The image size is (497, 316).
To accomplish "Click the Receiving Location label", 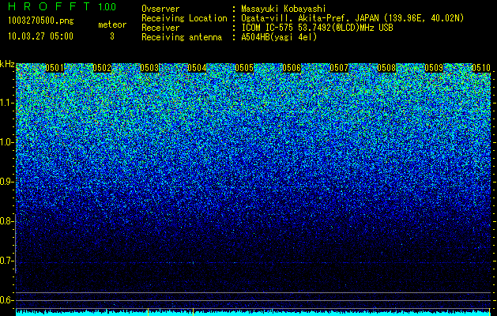I will pos(184,18).
